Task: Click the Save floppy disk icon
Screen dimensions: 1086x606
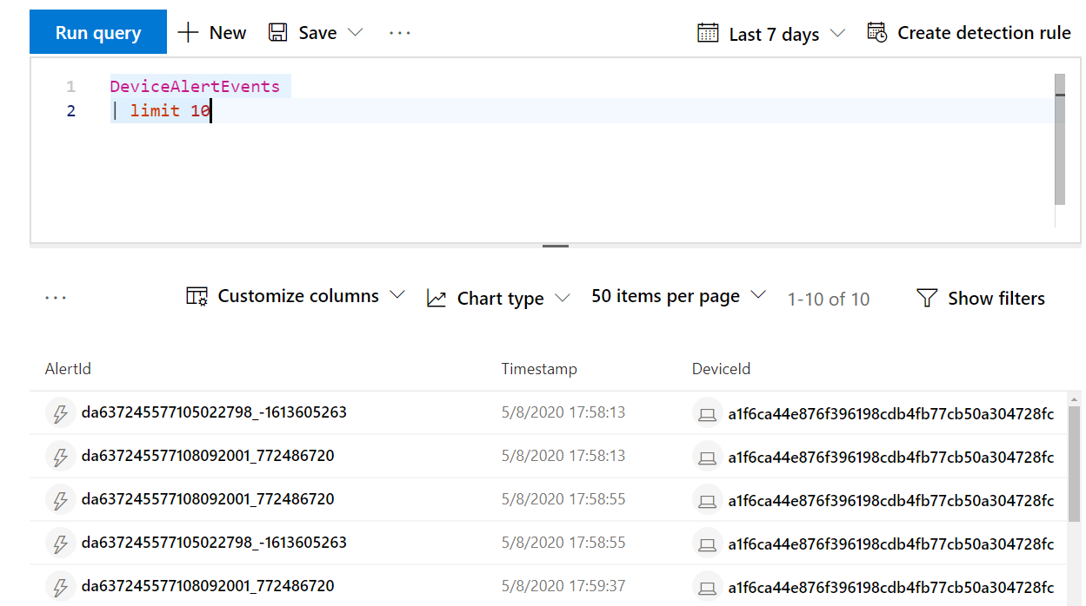Action: (277, 33)
